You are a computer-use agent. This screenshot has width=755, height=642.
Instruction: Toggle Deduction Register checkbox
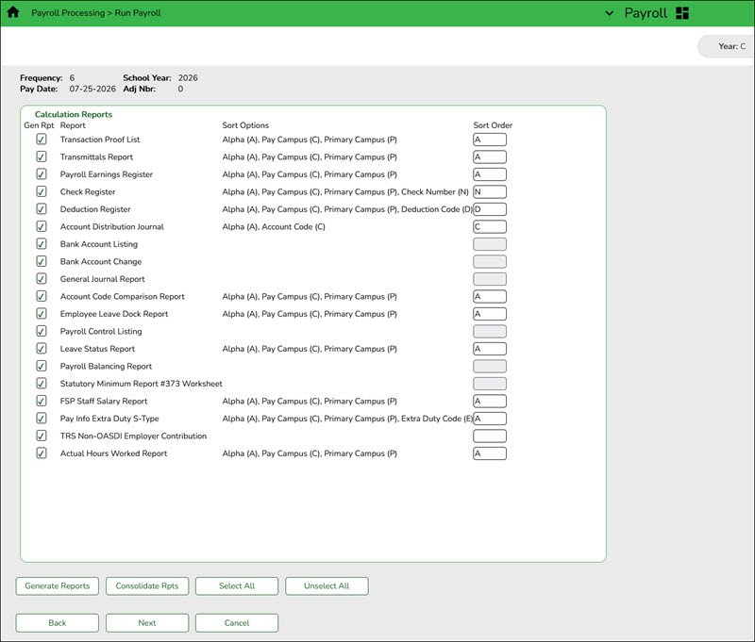click(x=42, y=209)
